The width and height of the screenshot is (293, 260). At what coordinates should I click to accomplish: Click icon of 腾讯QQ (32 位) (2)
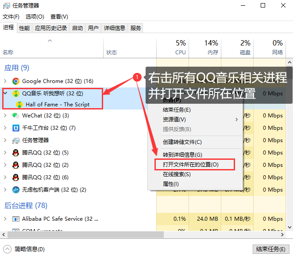[16, 165]
